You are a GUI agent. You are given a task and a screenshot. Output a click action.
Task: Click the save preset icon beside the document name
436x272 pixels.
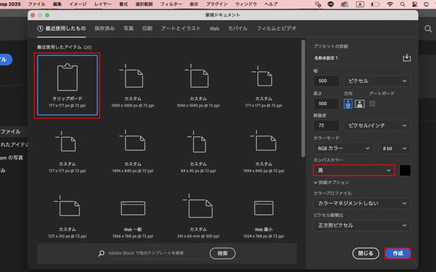click(x=407, y=58)
